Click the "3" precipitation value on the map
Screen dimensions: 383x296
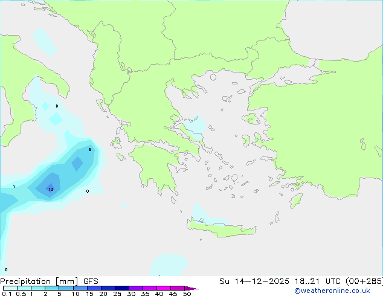(x=90, y=149)
